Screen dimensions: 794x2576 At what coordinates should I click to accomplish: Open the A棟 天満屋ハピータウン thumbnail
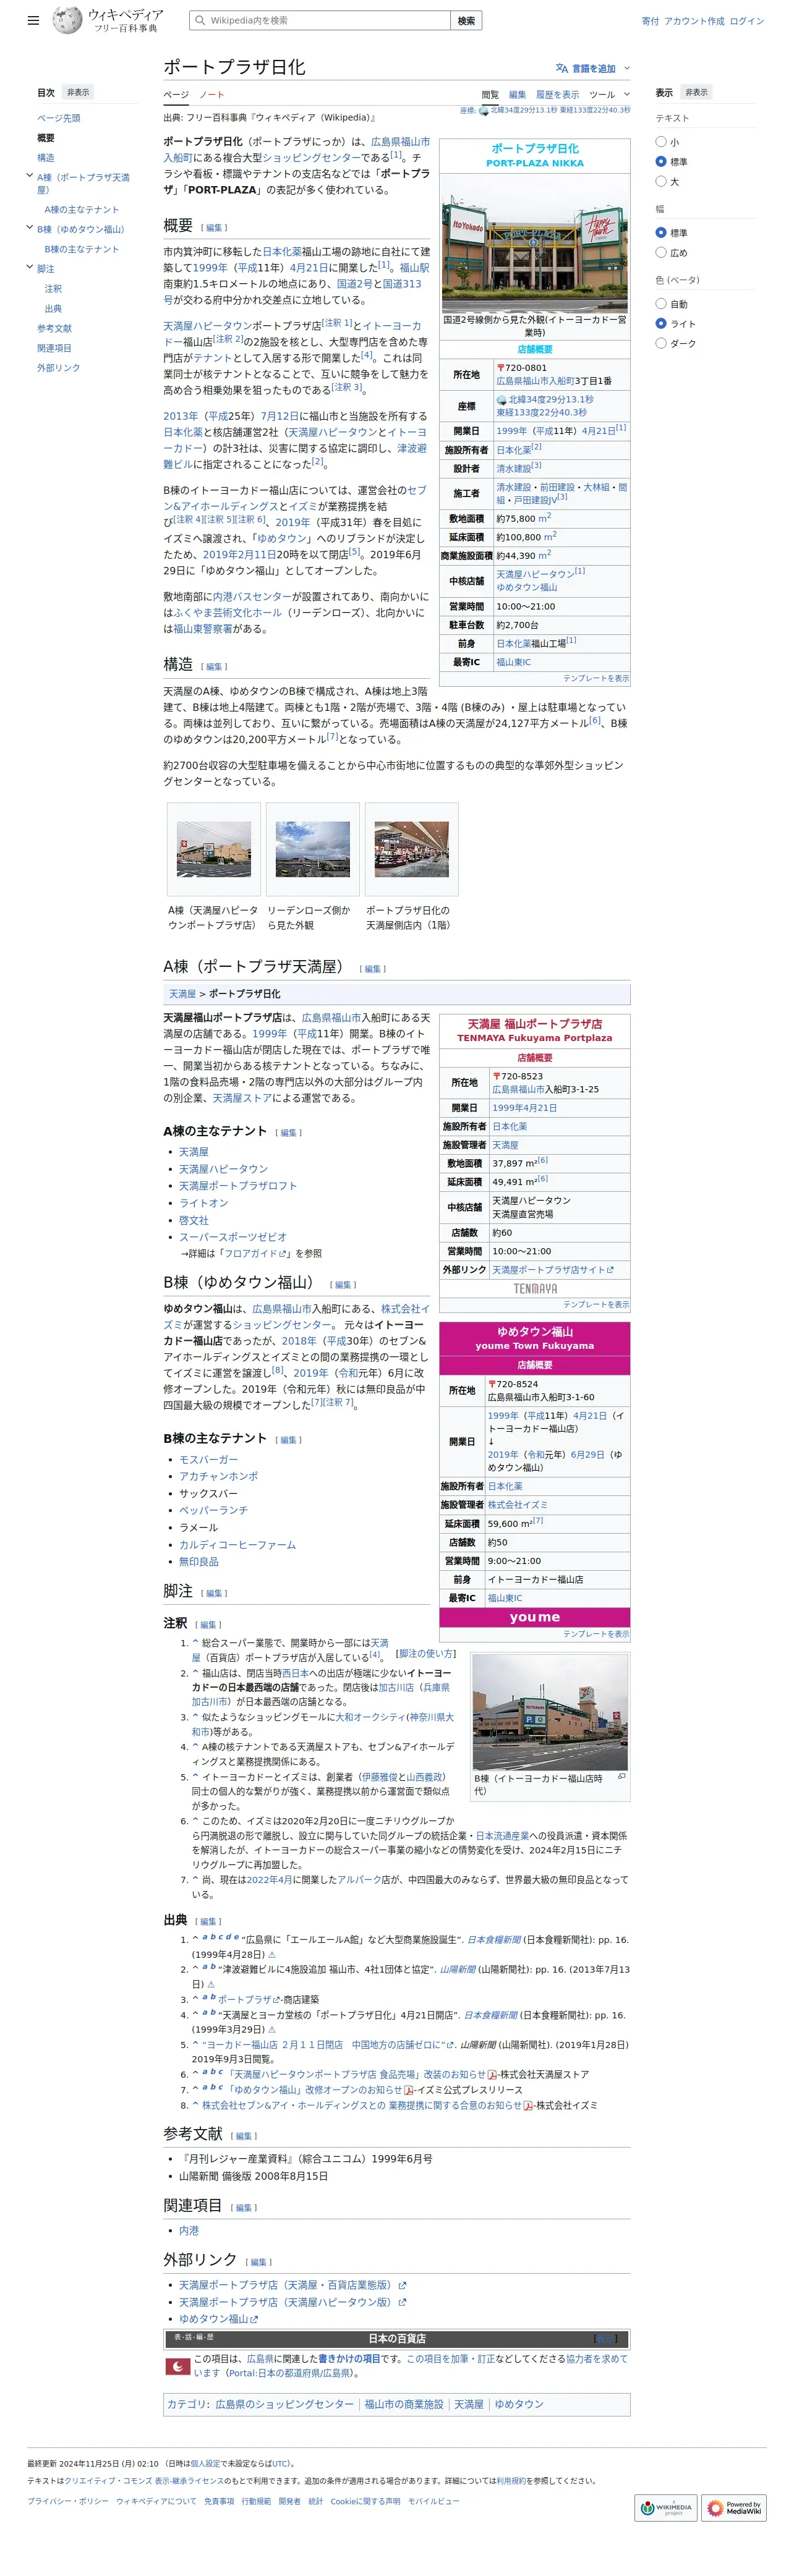213,848
